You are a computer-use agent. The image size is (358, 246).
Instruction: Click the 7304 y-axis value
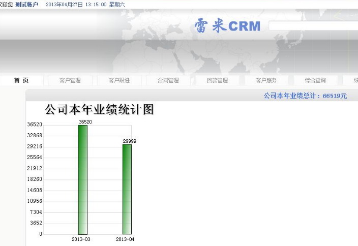[x=36, y=212]
